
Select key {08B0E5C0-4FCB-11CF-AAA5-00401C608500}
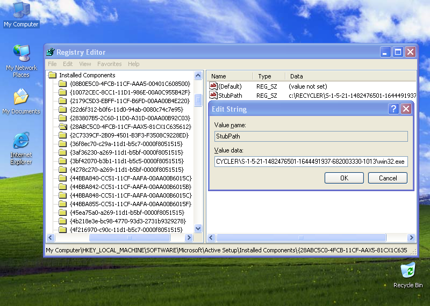tap(129, 84)
